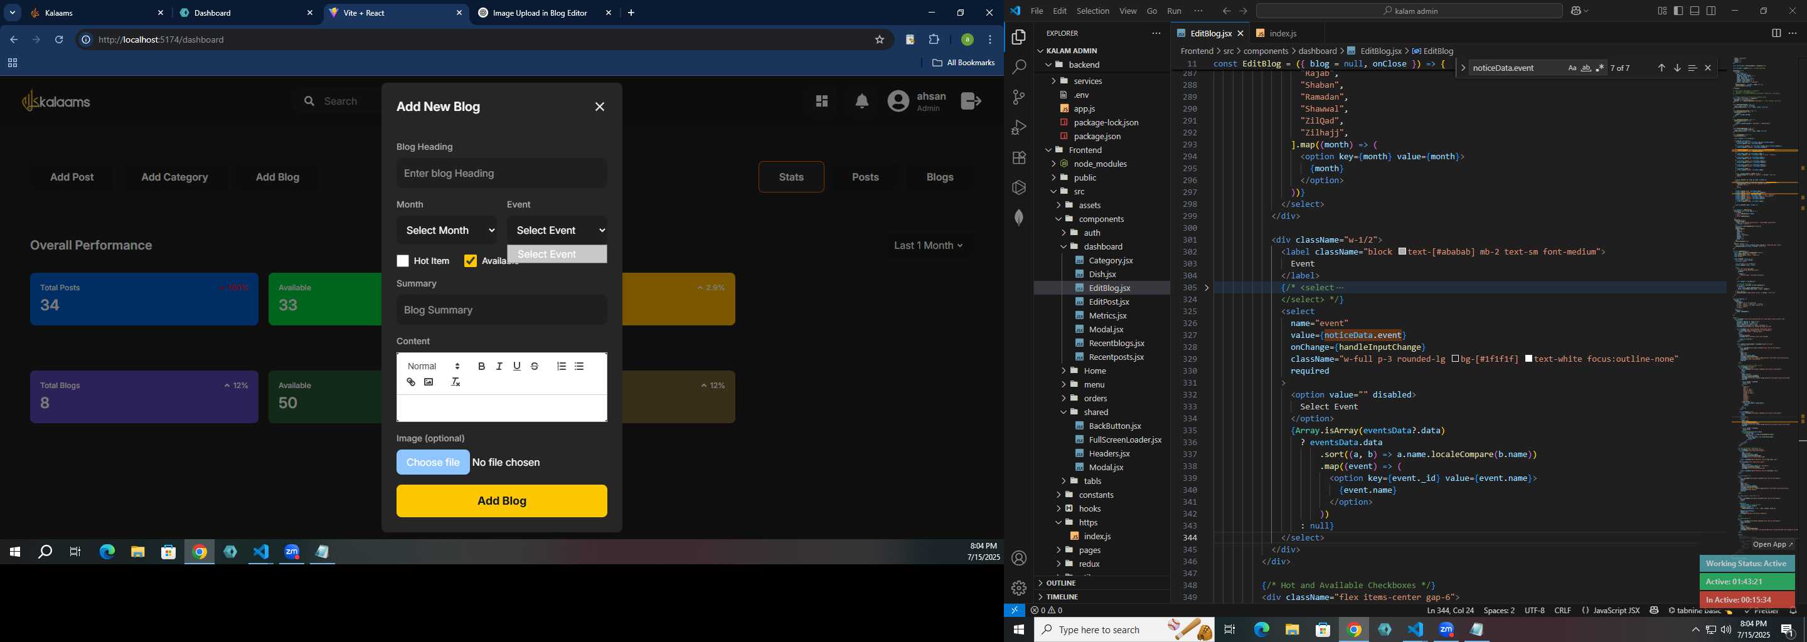1807x642 pixels.
Task: Click Blog Summary input field
Action: [x=501, y=310]
